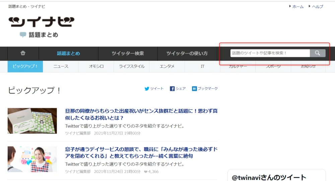Select the カルチャー category tab
335x181 pixels.
[238, 66]
